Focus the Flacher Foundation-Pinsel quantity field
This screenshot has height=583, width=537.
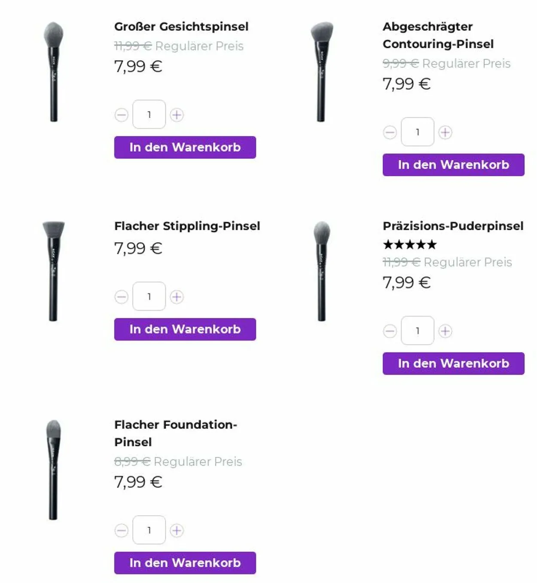tap(149, 530)
